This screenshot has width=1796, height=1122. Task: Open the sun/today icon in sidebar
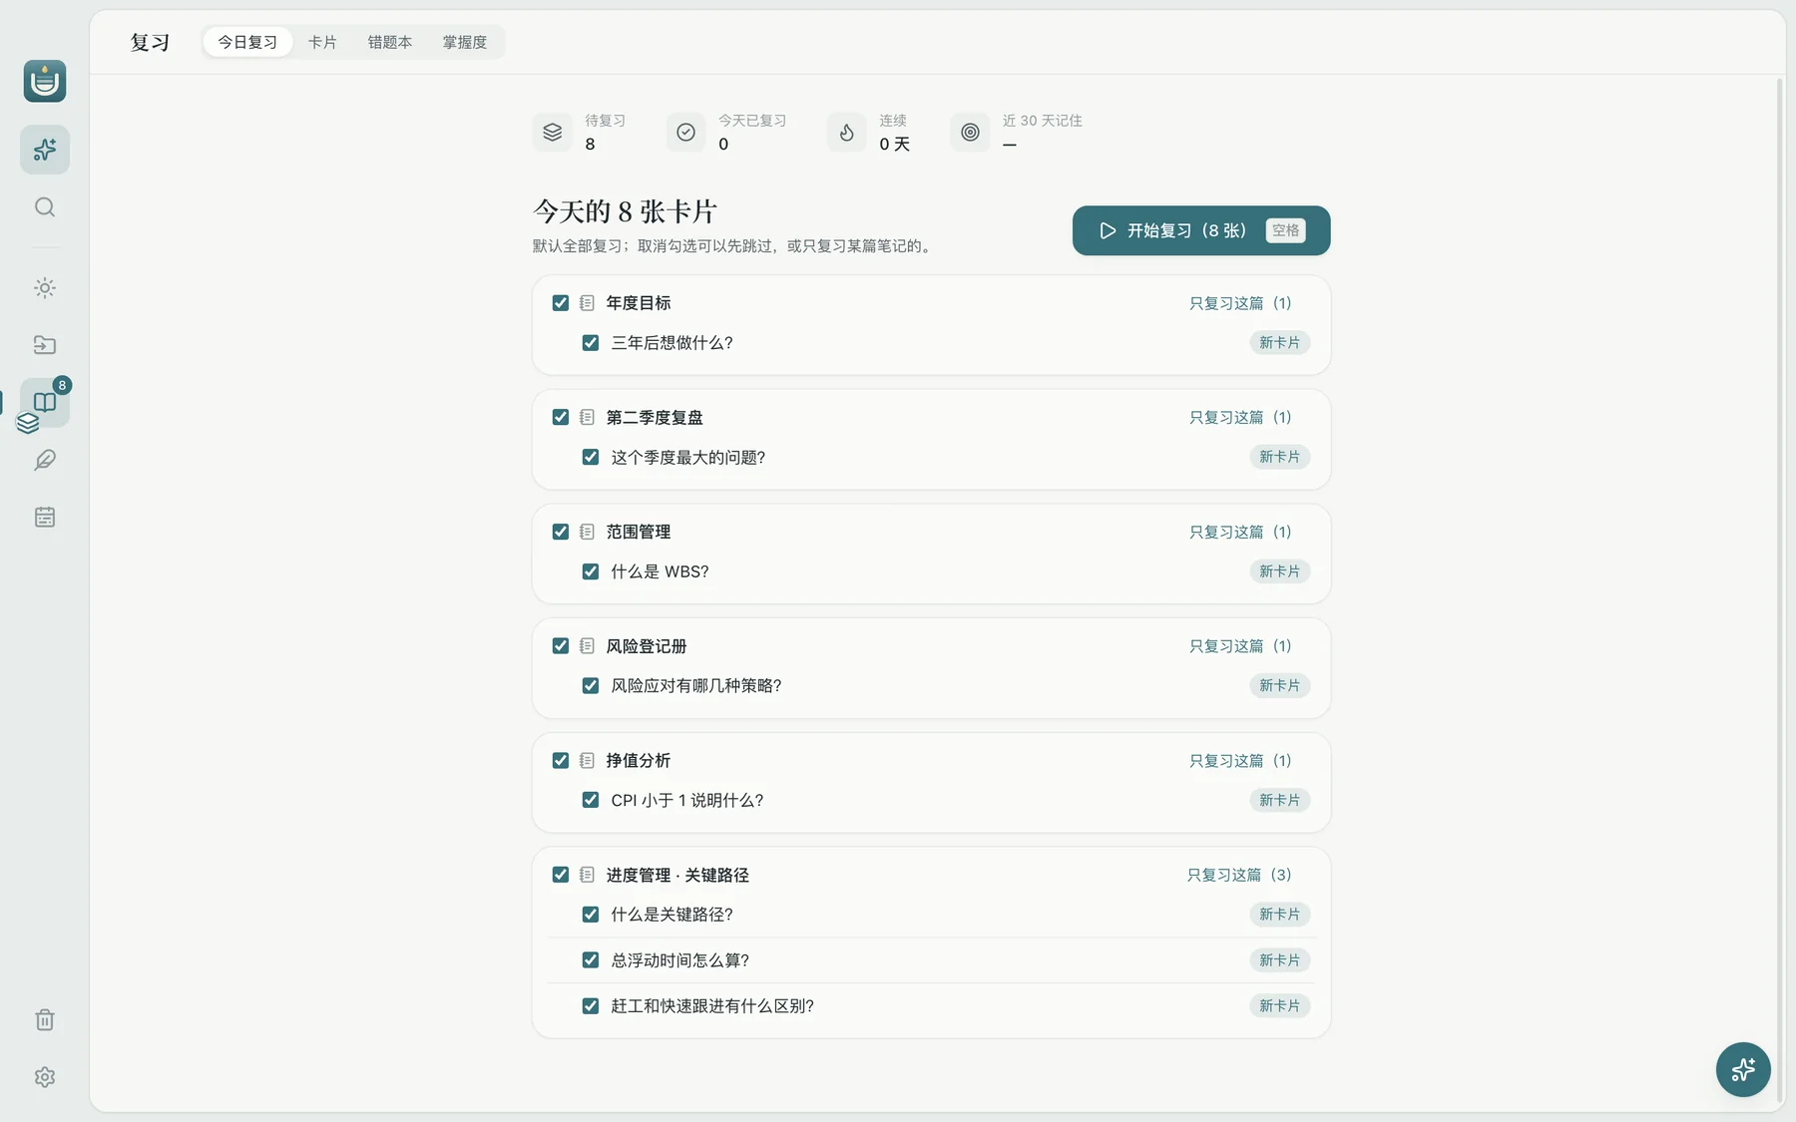45,288
